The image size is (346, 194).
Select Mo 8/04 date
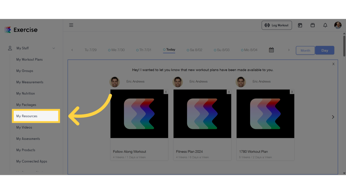[249, 50]
